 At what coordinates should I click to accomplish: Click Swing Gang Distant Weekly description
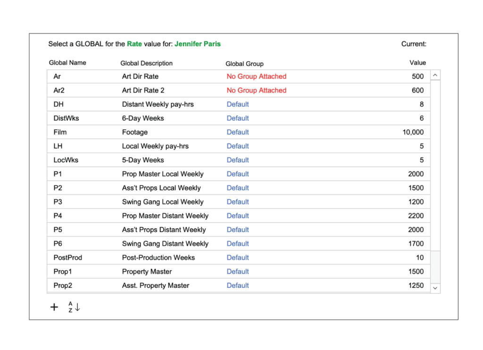[165, 244]
